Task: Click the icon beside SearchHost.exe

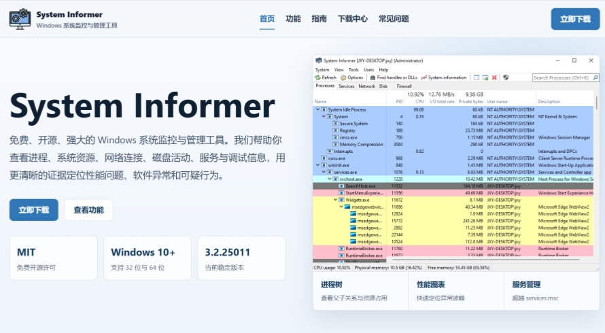Action: coord(341,186)
